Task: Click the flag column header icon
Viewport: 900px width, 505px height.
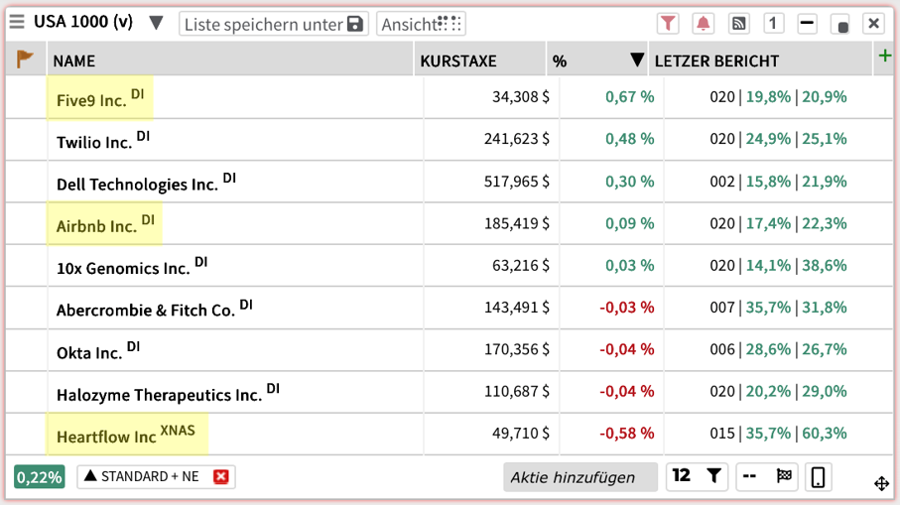Action: tap(25, 59)
